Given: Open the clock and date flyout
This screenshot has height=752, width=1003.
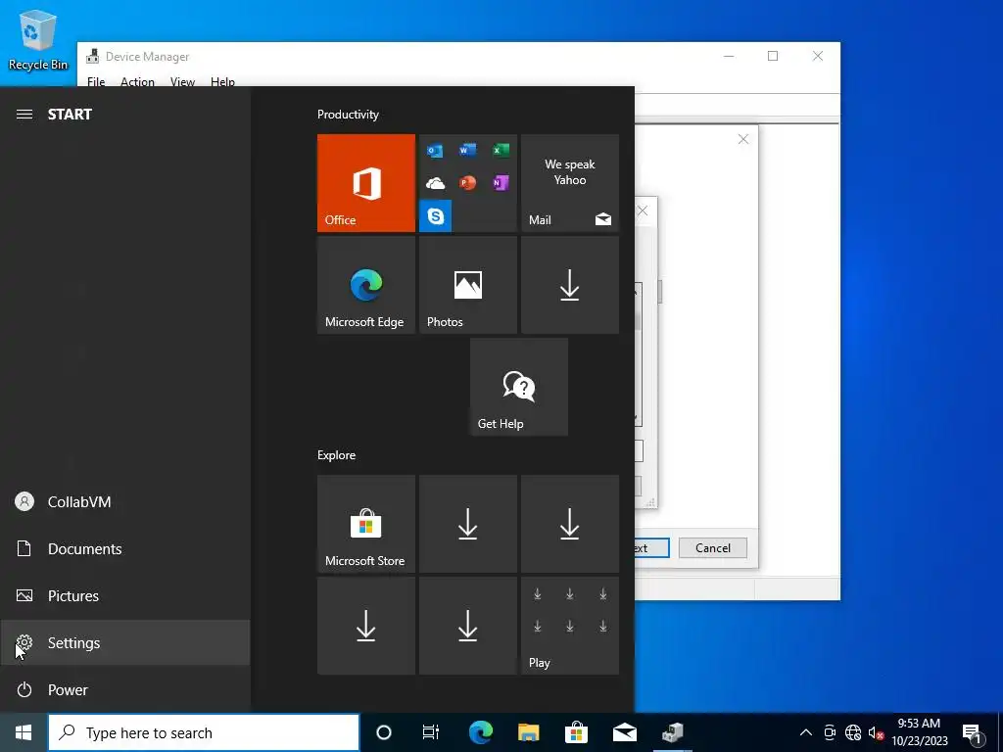Looking at the screenshot, I should pyautogui.click(x=919, y=732).
